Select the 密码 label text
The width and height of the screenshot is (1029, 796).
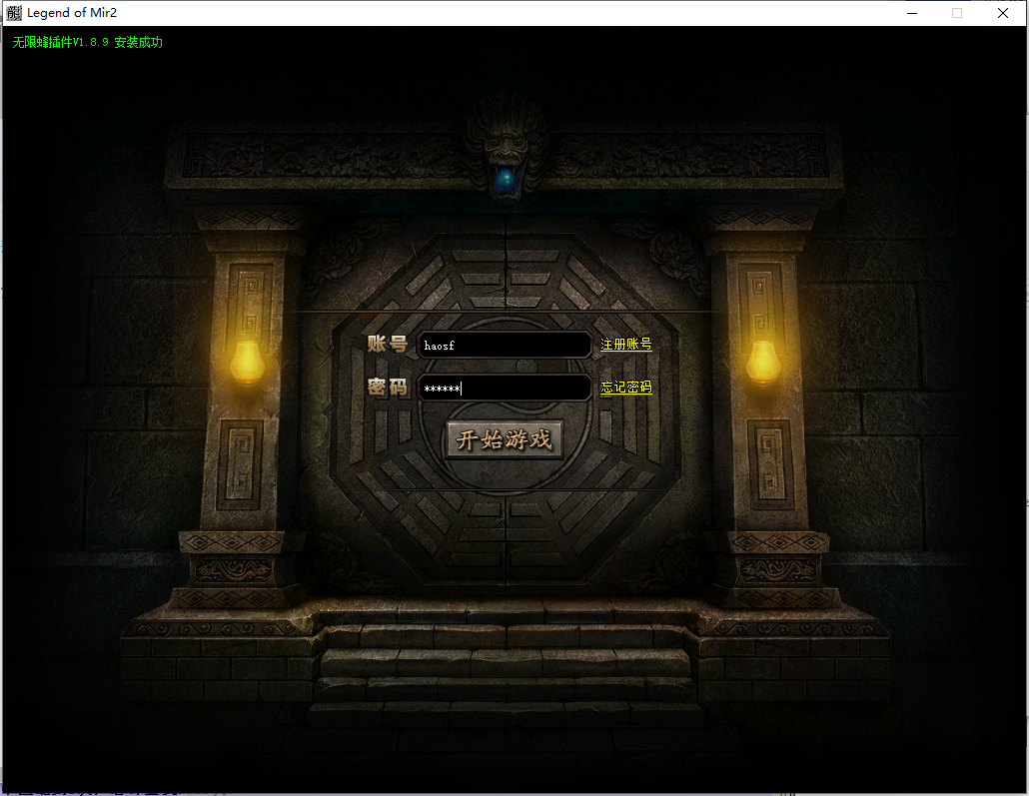(x=387, y=388)
